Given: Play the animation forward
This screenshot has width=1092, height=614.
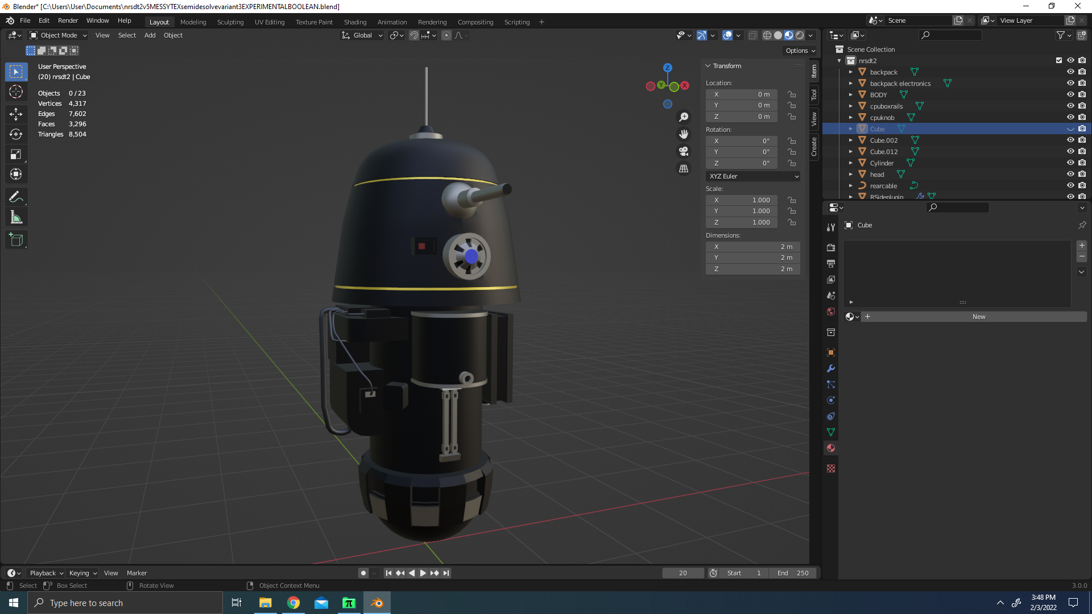Looking at the screenshot, I should pyautogui.click(x=423, y=573).
